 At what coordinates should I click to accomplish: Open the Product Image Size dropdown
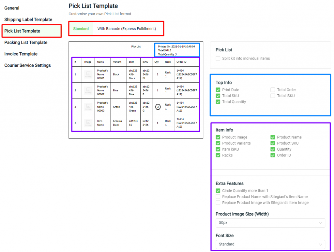tap(270, 223)
